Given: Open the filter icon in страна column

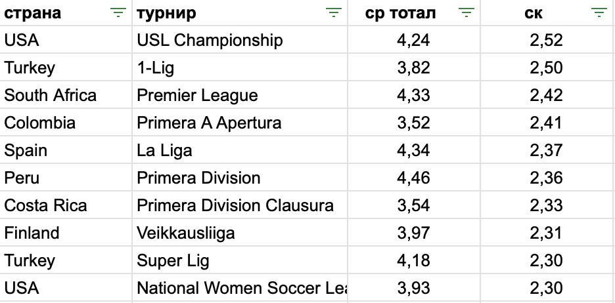Looking at the screenshot, I should tap(118, 13).
